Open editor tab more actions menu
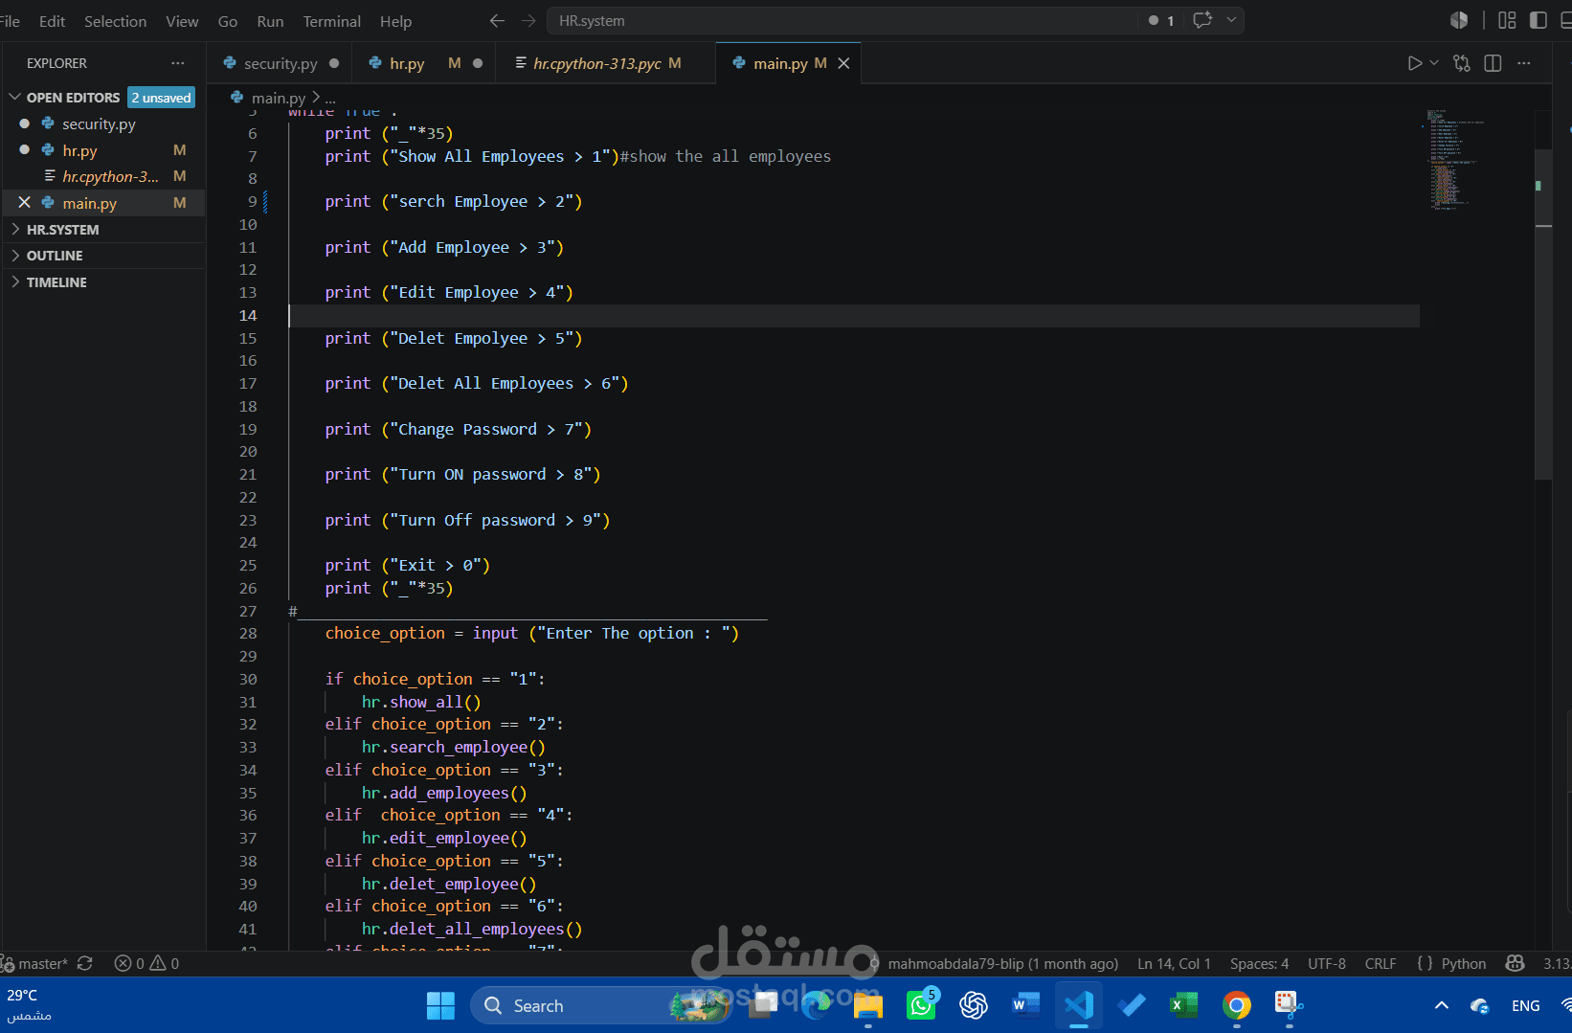Screen dimensions: 1572x1033 tap(1524, 63)
